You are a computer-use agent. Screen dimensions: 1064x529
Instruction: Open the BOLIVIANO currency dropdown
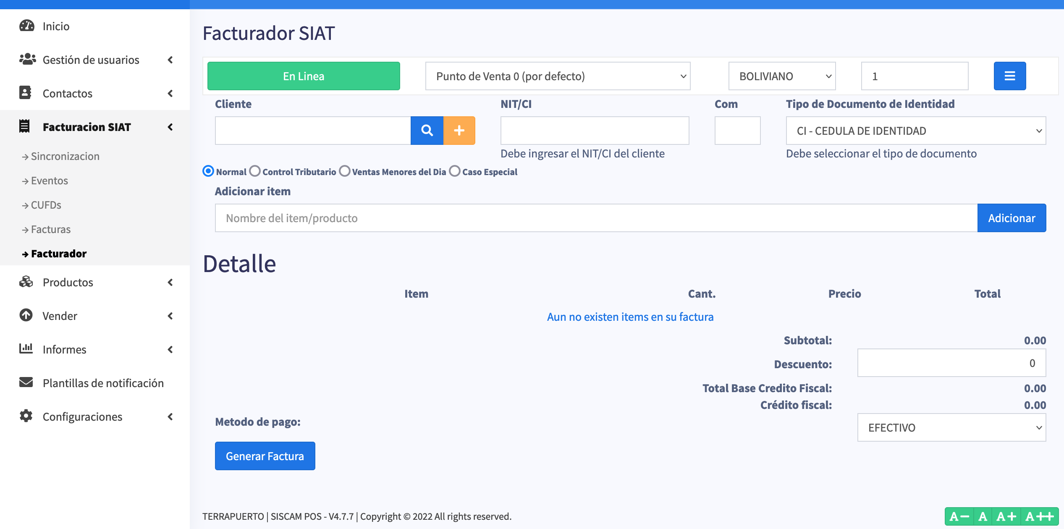781,76
